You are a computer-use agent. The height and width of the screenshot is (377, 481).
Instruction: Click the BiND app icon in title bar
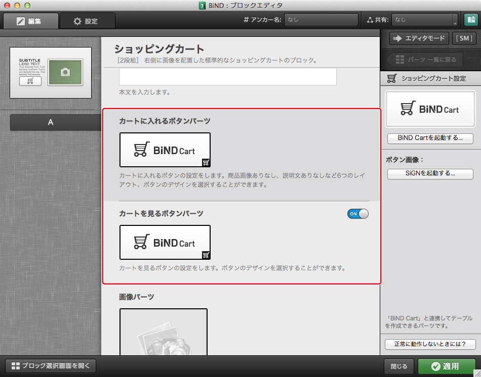coord(202,6)
